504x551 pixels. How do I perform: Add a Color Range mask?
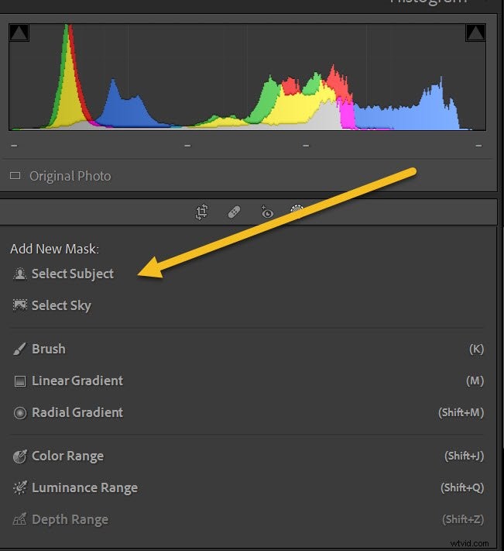pyautogui.click(x=67, y=456)
